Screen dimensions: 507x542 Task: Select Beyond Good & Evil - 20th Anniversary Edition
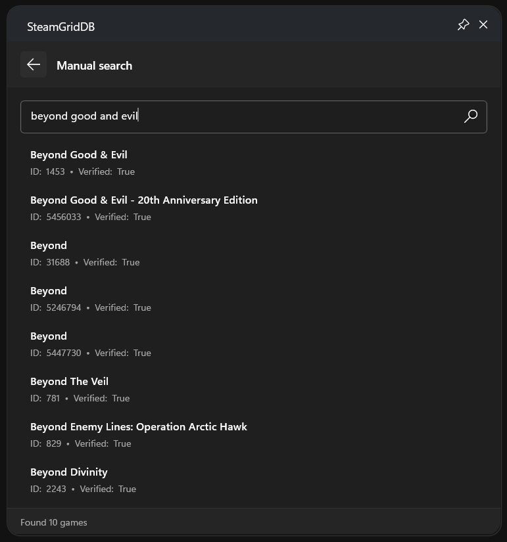[x=254, y=208]
